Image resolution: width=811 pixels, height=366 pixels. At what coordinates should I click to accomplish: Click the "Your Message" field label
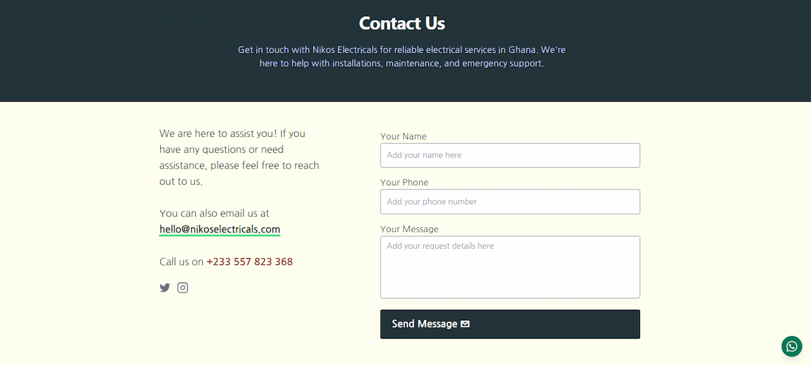click(410, 229)
